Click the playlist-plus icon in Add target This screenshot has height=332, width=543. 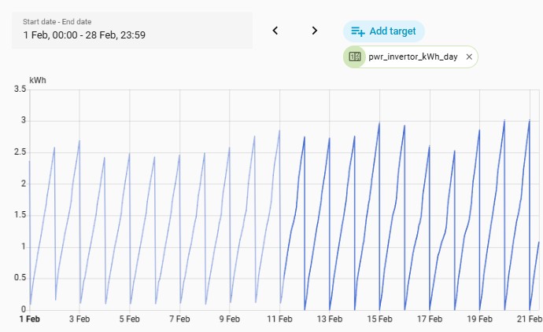[x=358, y=31]
